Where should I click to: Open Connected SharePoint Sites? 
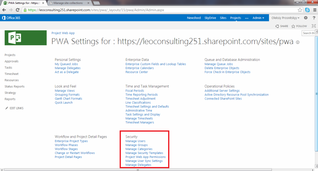[223, 99]
